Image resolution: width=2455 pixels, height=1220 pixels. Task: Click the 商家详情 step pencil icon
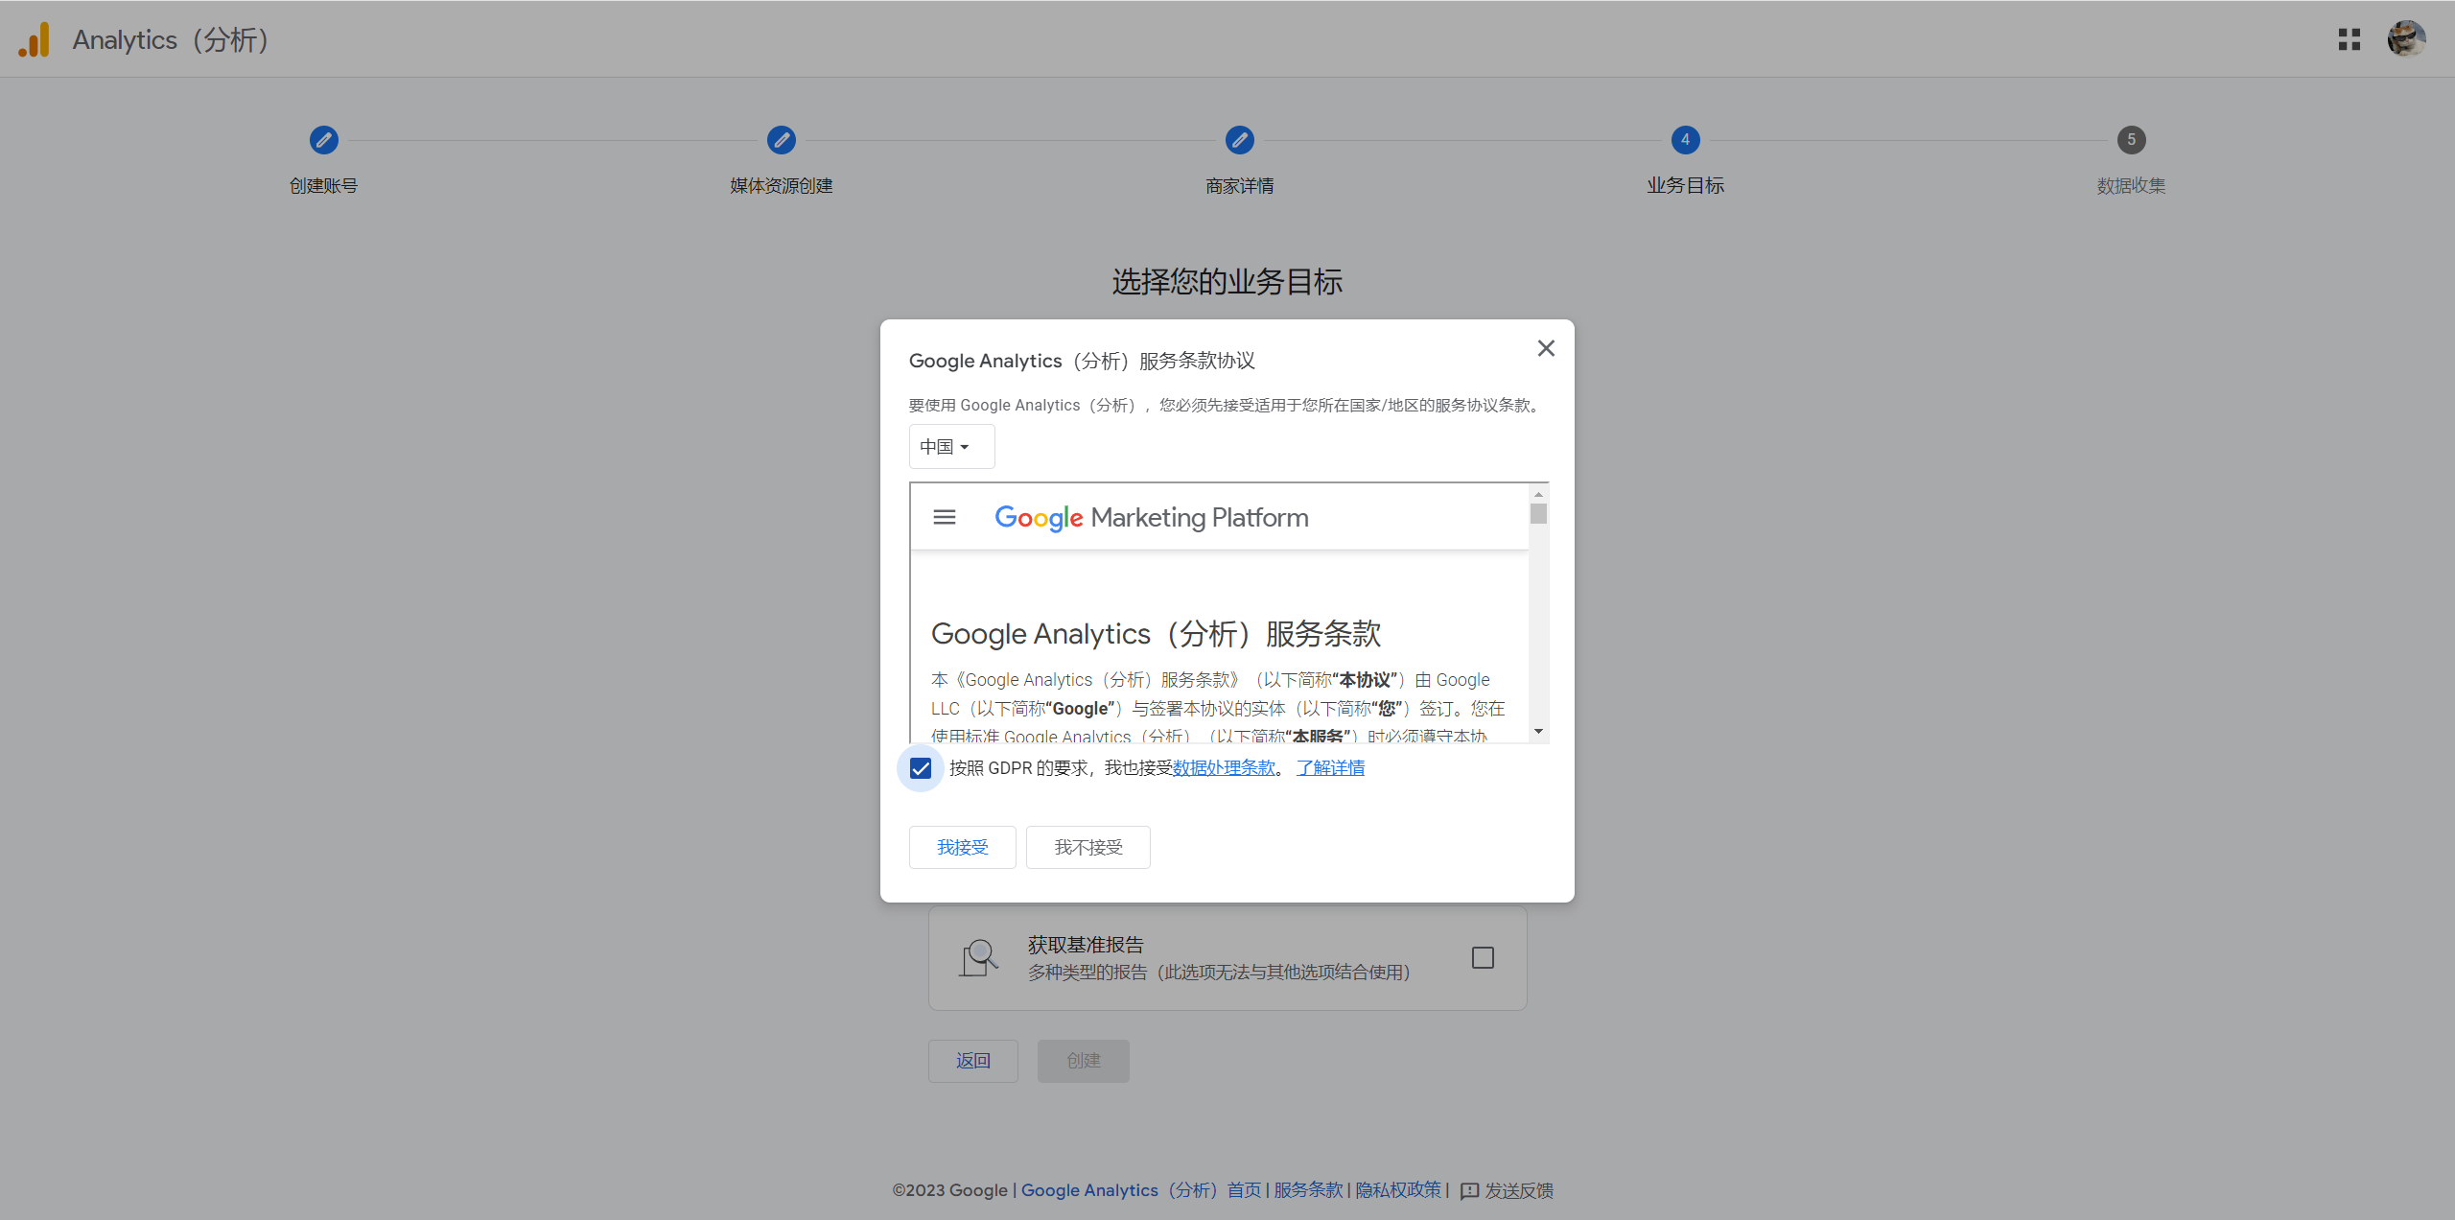point(1239,140)
